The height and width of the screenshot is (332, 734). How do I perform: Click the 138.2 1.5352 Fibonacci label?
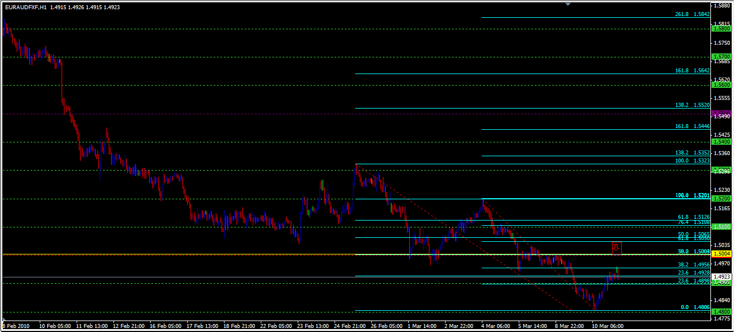pos(692,153)
